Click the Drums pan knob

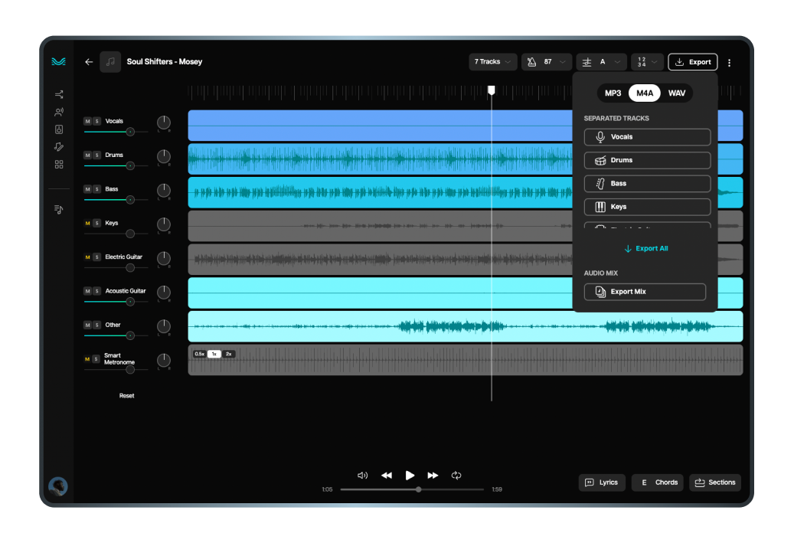click(164, 156)
